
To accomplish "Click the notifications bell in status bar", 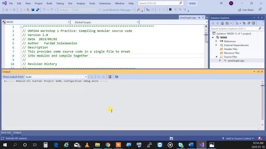I will [x=260, y=139].
